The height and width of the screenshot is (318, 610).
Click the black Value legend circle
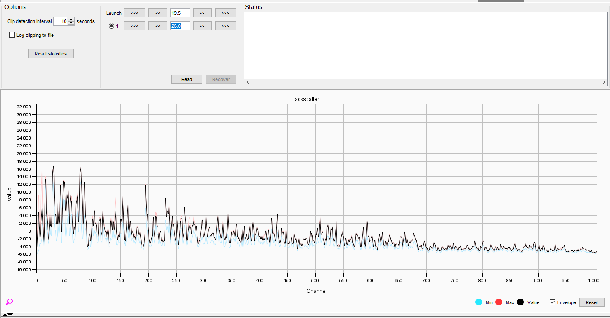pos(520,302)
